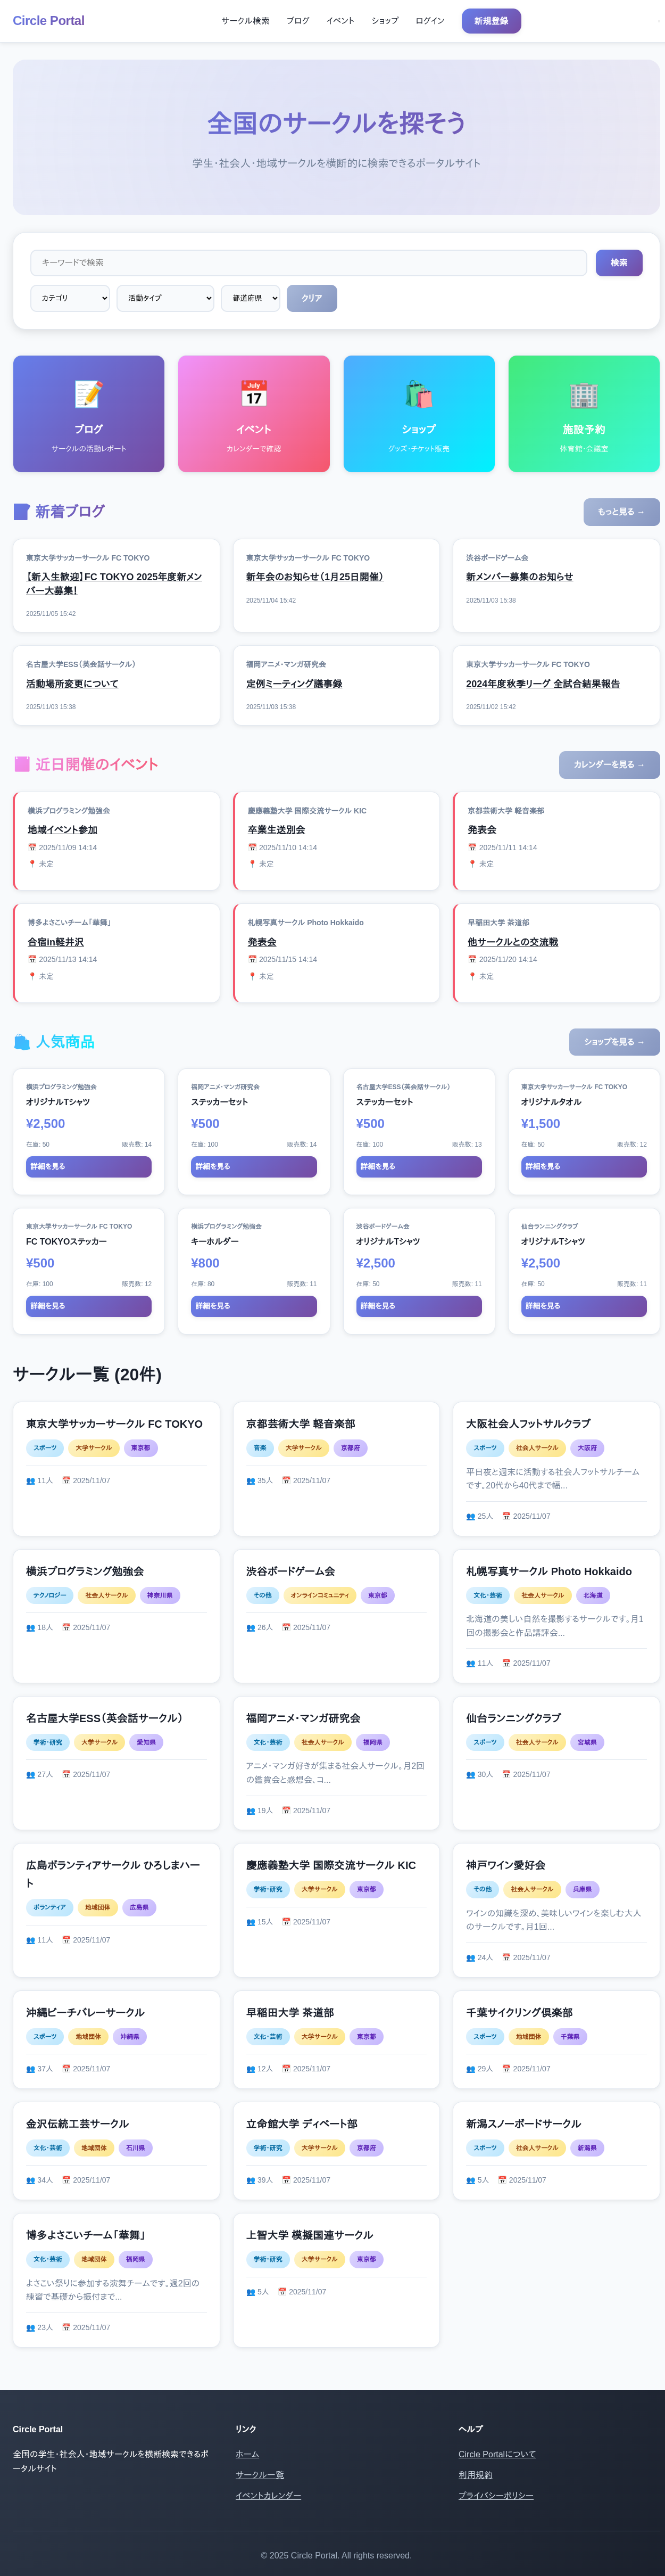This screenshot has width=665, height=2576.
Task: Click footer link Circle Portalについて
Action: coord(497,2454)
